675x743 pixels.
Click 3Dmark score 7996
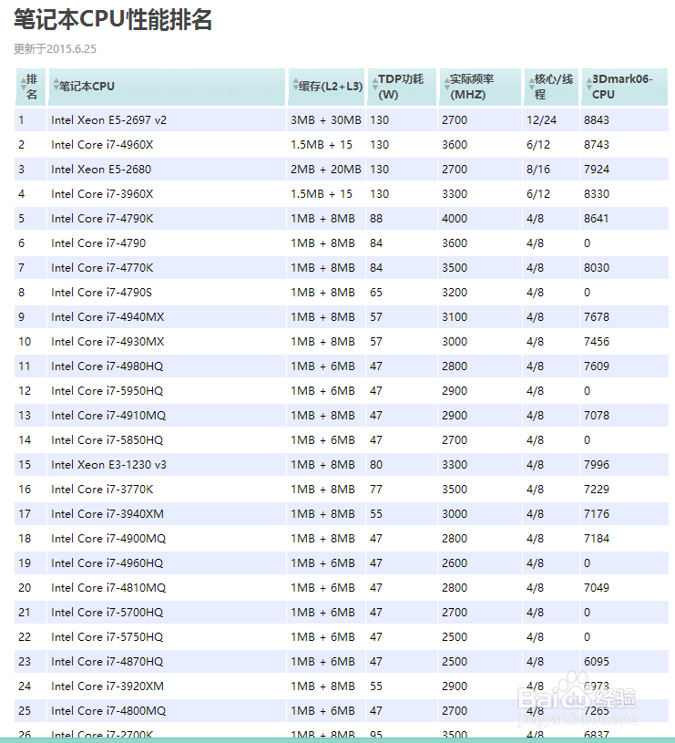tap(597, 465)
